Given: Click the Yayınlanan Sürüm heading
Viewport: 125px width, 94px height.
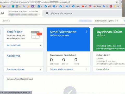Looking at the screenshot, I should tap(109, 32).
